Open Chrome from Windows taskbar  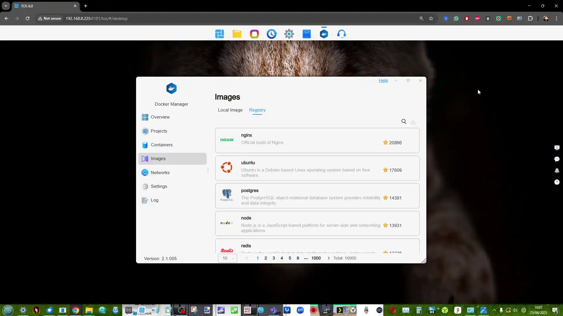[76, 310]
